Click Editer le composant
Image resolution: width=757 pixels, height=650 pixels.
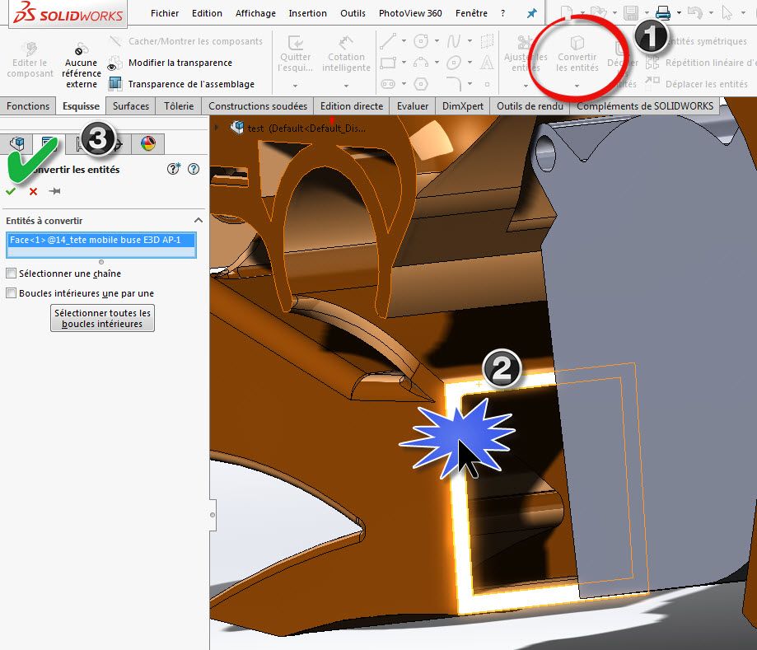pyautogui.click(x=30, y=60)
